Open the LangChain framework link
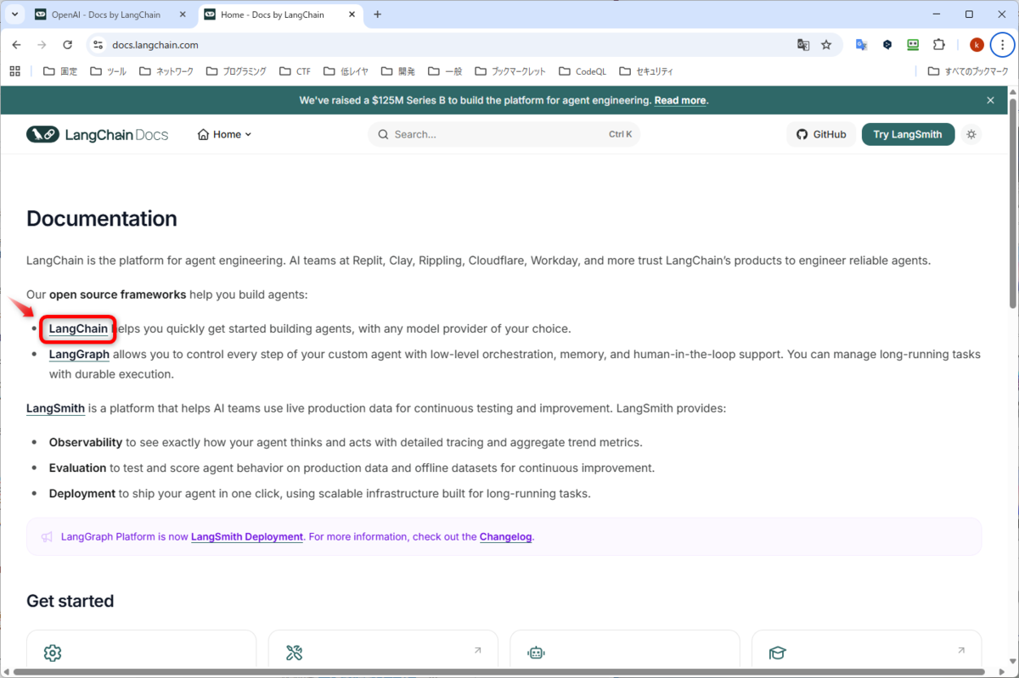Image resolution: width=1019 pixels, height=678 pixels. click(x=78, y=328)
